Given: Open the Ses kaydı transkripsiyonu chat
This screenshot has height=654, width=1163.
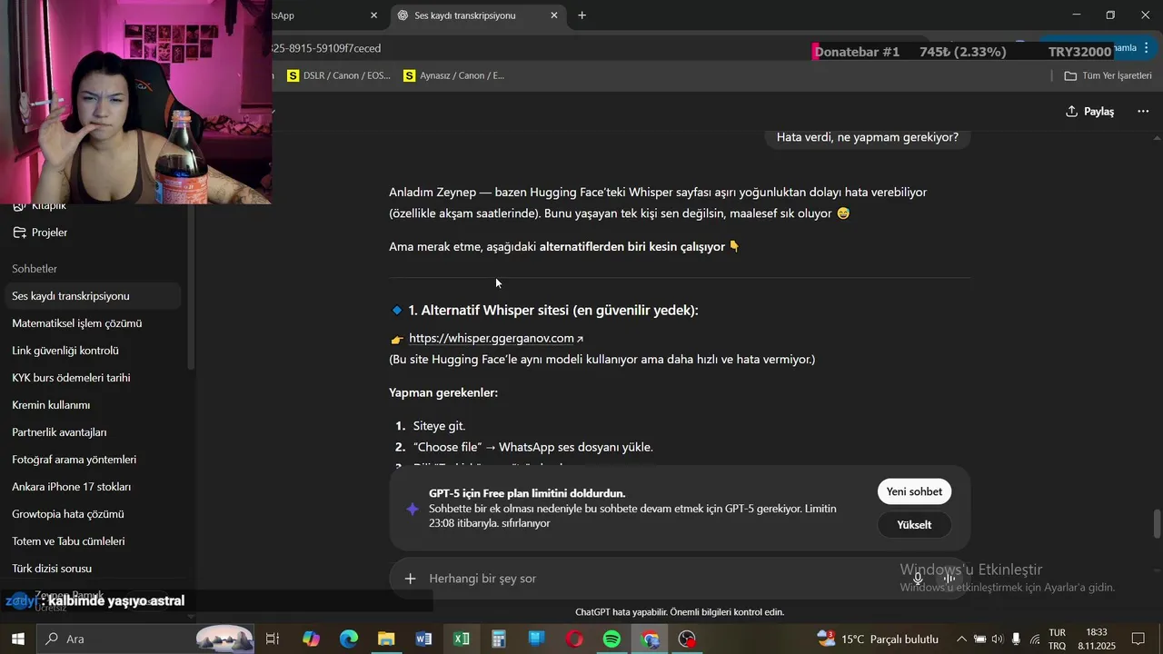Looking at the screenshot, I should coord(91,296).
